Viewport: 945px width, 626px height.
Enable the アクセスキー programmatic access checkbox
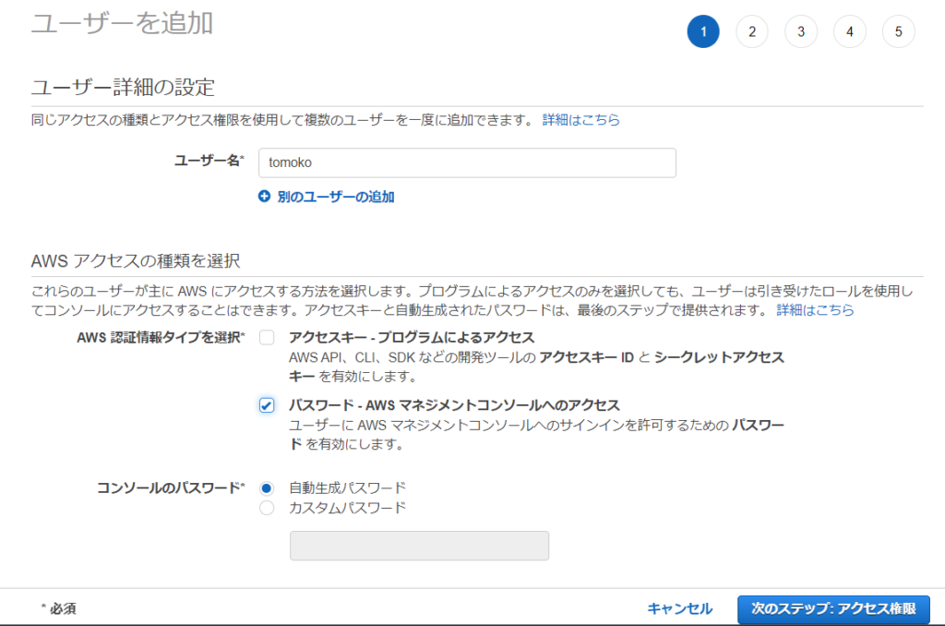(267, 338)
